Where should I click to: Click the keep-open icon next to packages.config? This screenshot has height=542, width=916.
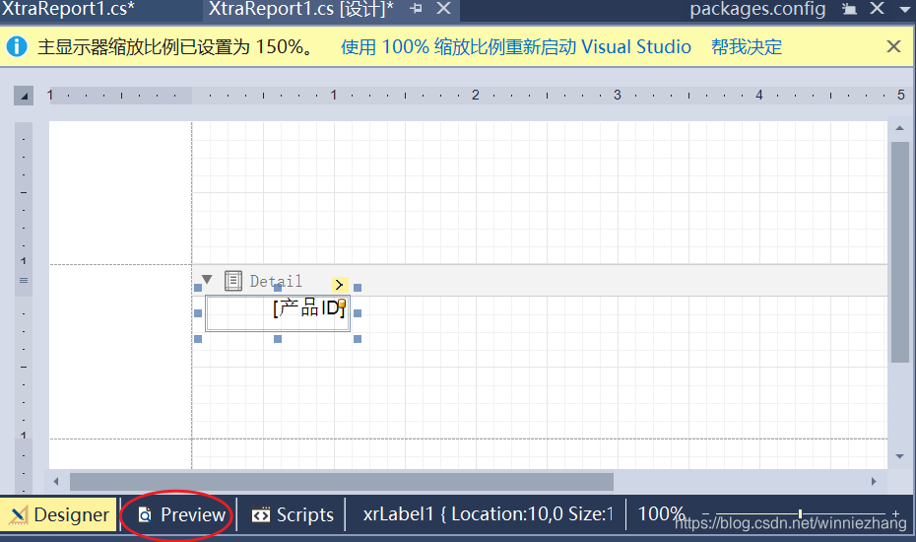(849, 9)
